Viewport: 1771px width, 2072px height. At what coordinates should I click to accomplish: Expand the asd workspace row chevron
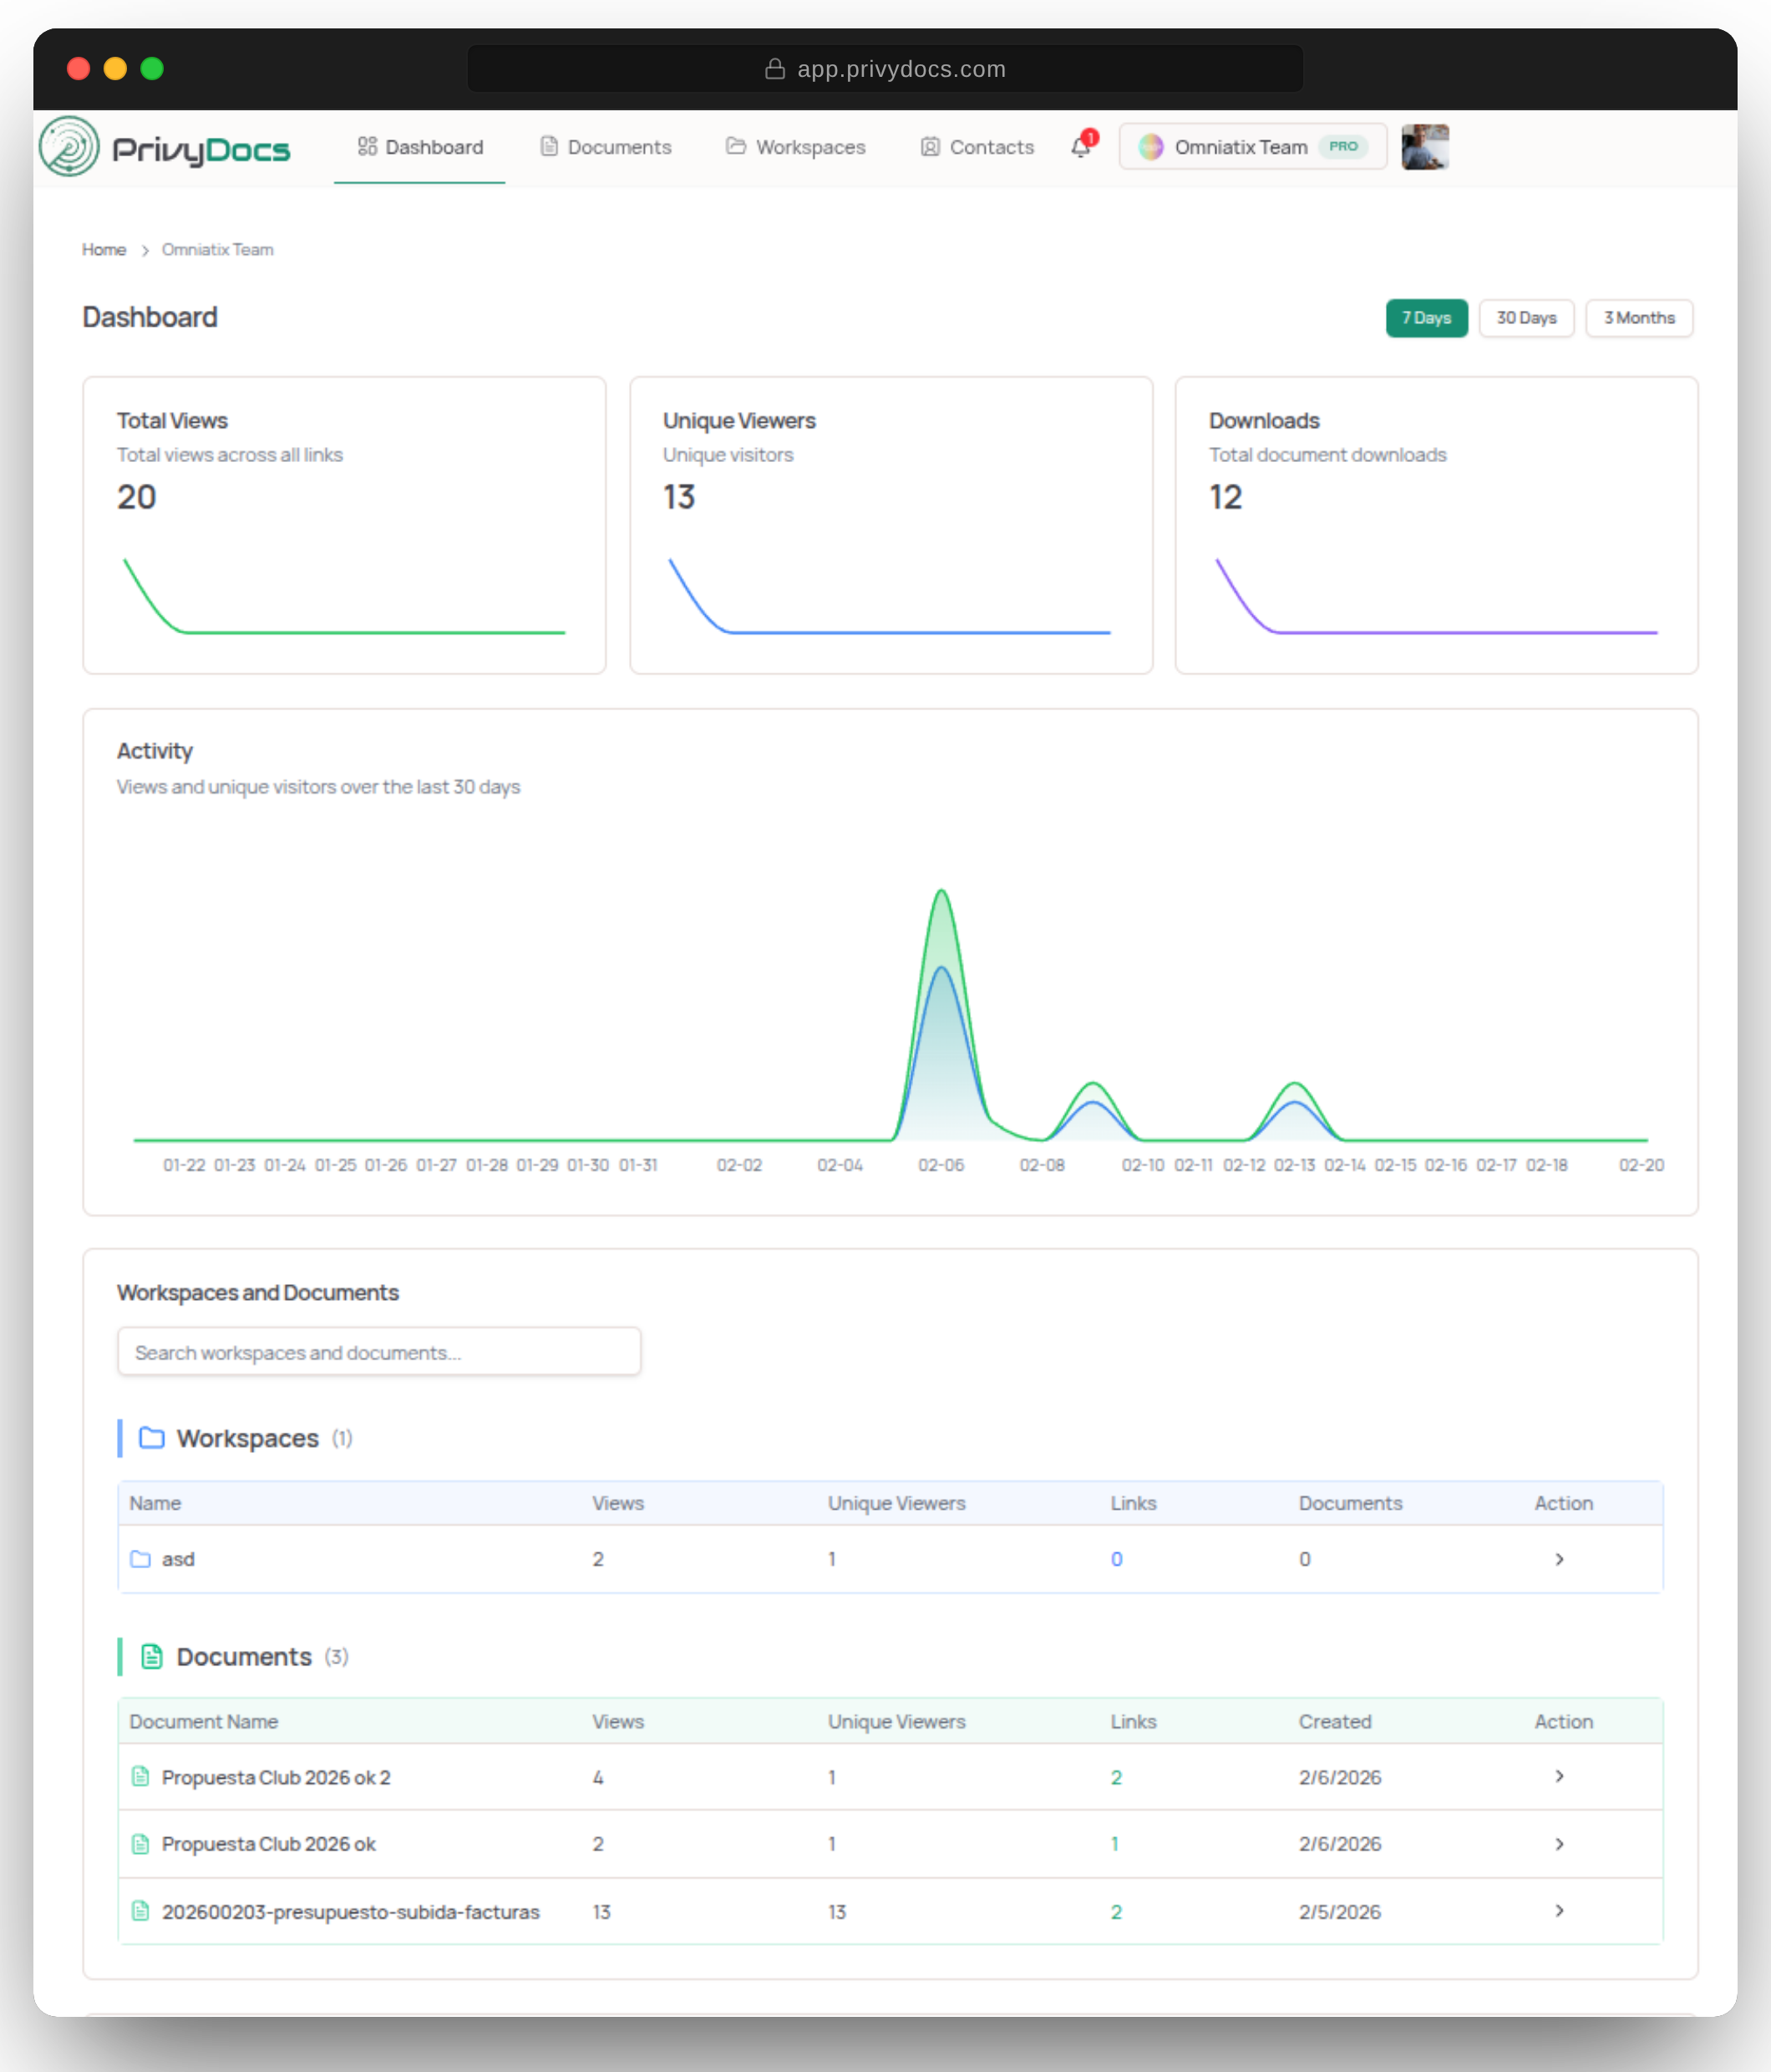pos(1558,1558)
